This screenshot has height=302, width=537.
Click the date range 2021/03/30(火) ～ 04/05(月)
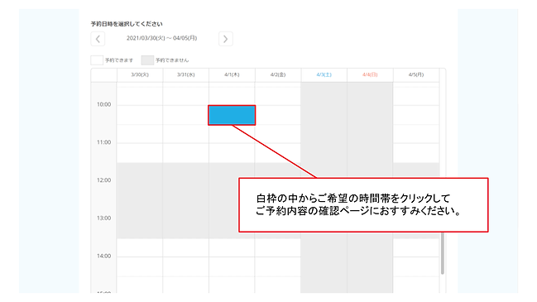(x=161, y=38)
